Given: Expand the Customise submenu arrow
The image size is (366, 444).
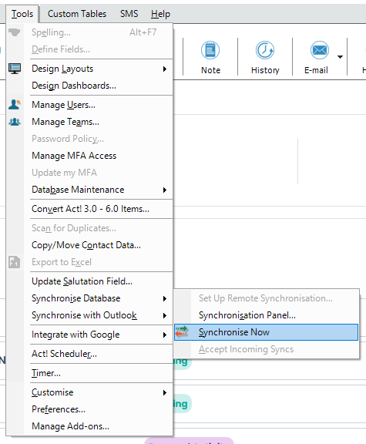Looking at the screenshot, I should (165, 392).
